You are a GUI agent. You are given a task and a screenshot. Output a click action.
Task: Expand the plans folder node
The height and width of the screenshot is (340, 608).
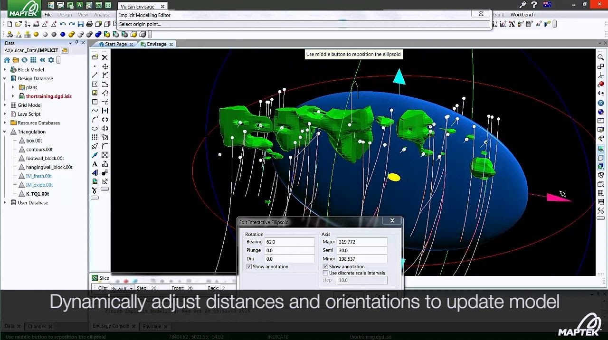pos(13,87)
